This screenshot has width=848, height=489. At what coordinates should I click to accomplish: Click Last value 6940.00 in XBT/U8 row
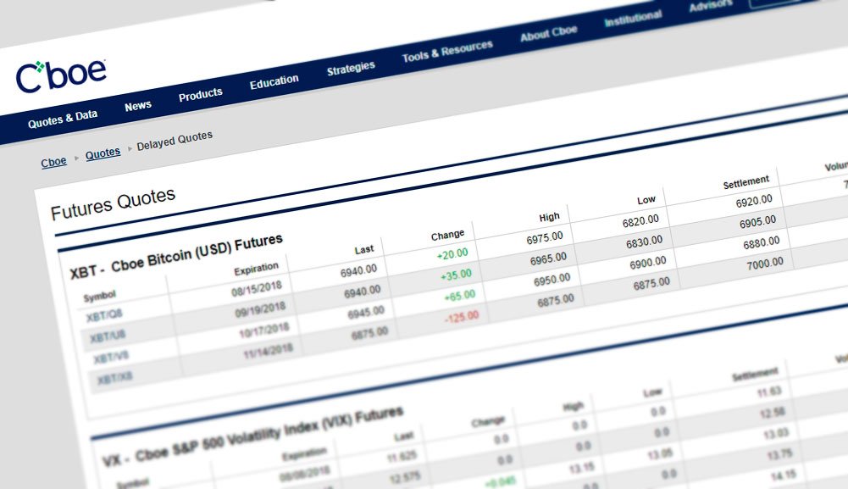pyautogui.click(x=363, y=292)
